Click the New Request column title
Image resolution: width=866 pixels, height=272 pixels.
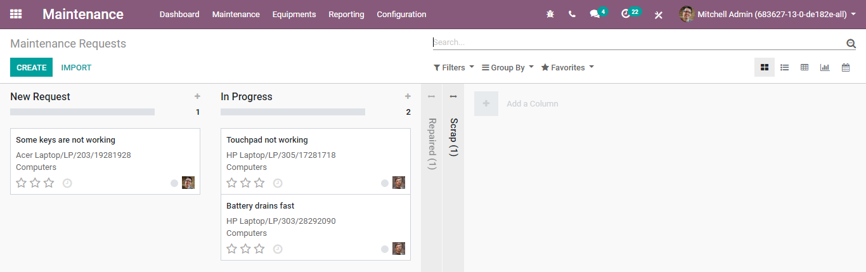click(41, 96)
